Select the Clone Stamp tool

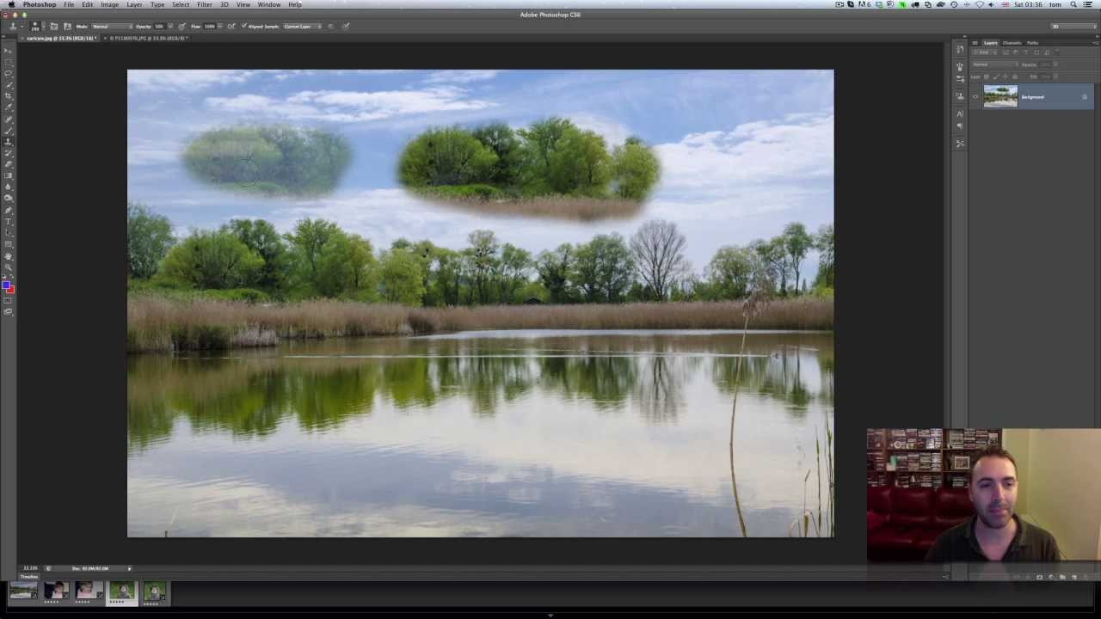[9, 142]
